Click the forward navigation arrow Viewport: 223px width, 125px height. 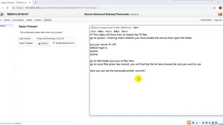click(x=2, y=8)
